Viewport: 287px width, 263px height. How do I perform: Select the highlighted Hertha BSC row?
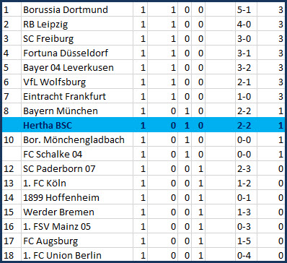143,125
